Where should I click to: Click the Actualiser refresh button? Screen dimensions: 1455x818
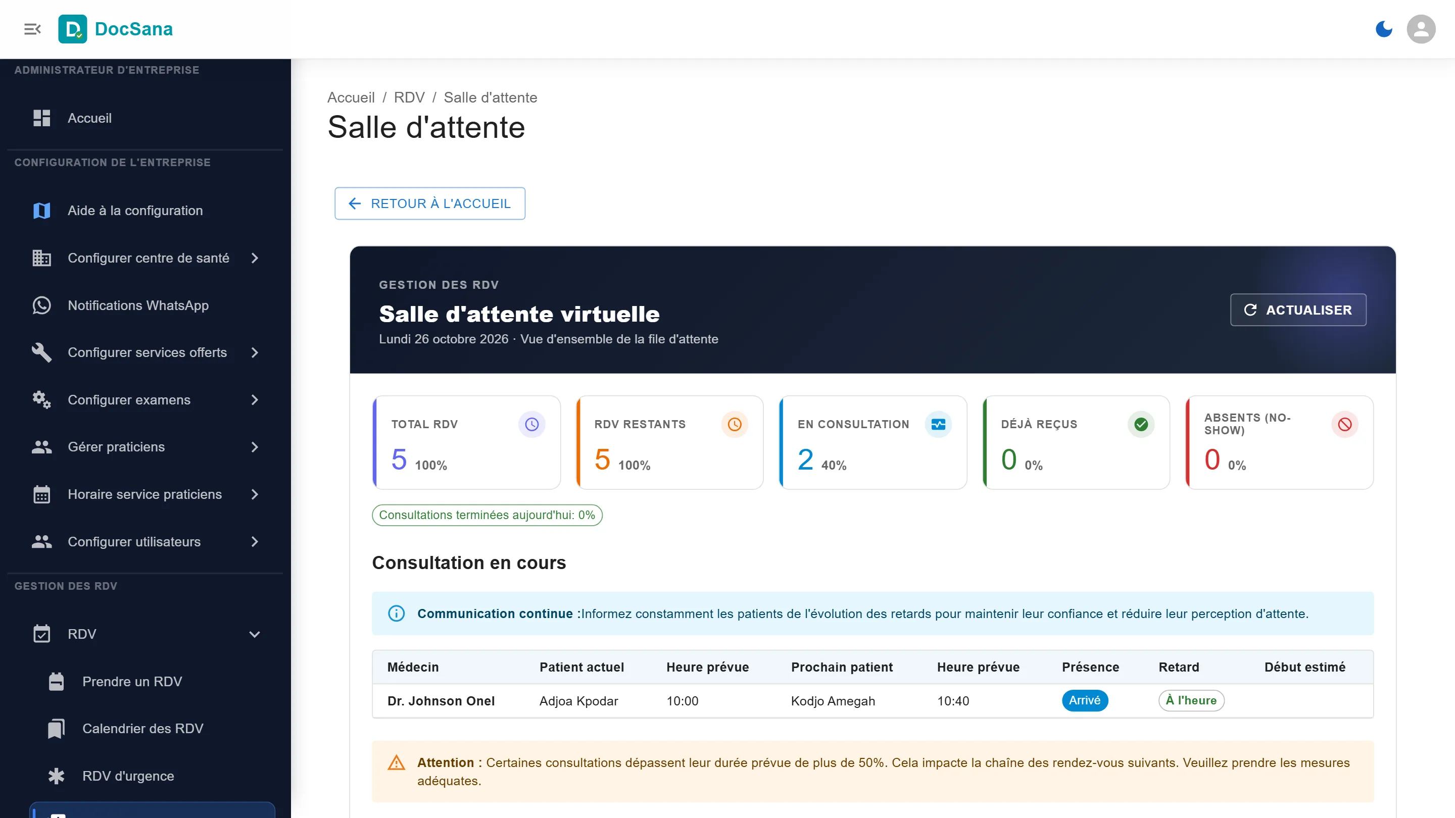pyautogui.click(x=1298, y=310)
